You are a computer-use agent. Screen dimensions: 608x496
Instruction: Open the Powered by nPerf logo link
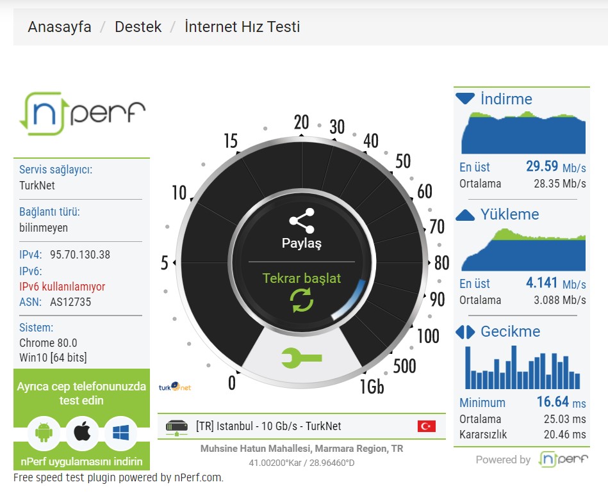[x=563, y=460]
